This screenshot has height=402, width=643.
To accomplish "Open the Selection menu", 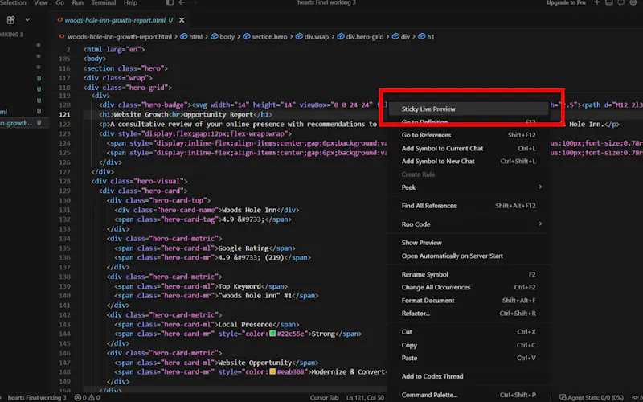I will (13, 3).
